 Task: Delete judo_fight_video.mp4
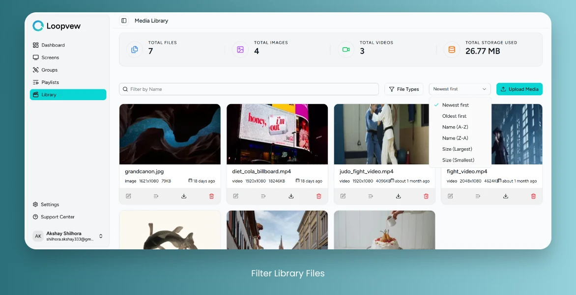(x=426, y=196)
